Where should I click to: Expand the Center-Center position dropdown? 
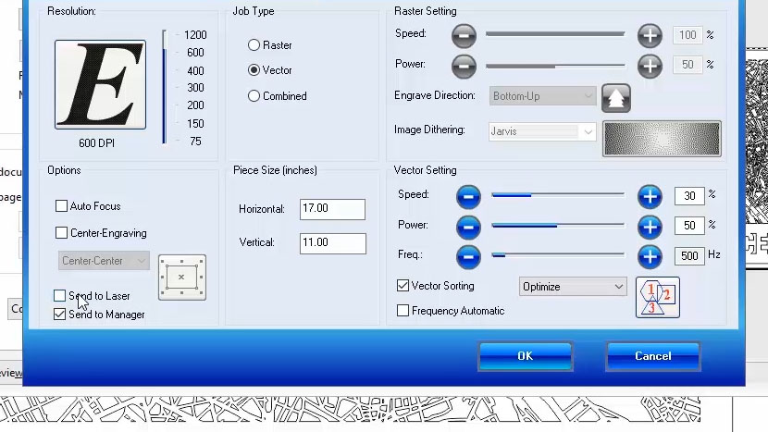click(104, 261)
